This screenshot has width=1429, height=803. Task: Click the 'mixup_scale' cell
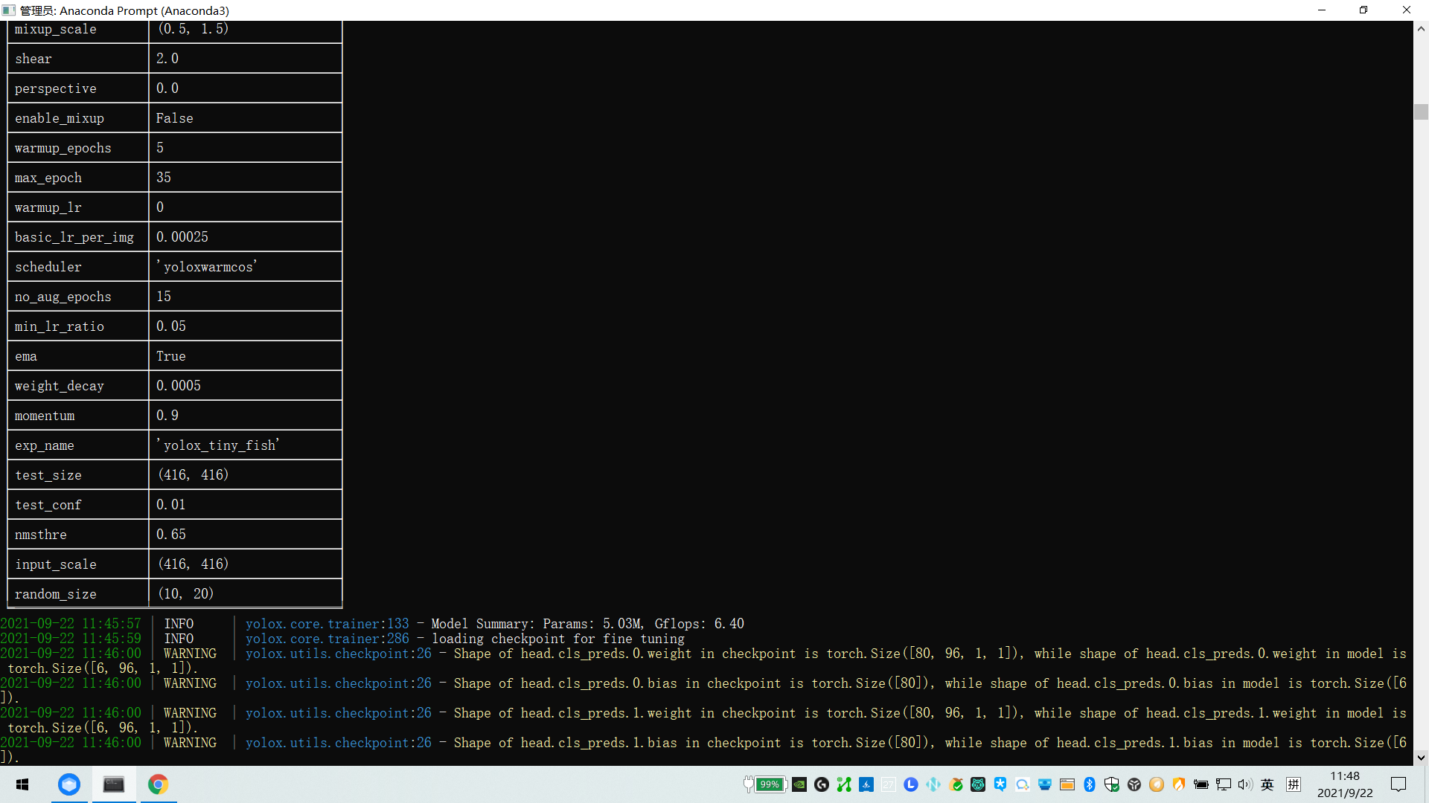click(78, 30)
